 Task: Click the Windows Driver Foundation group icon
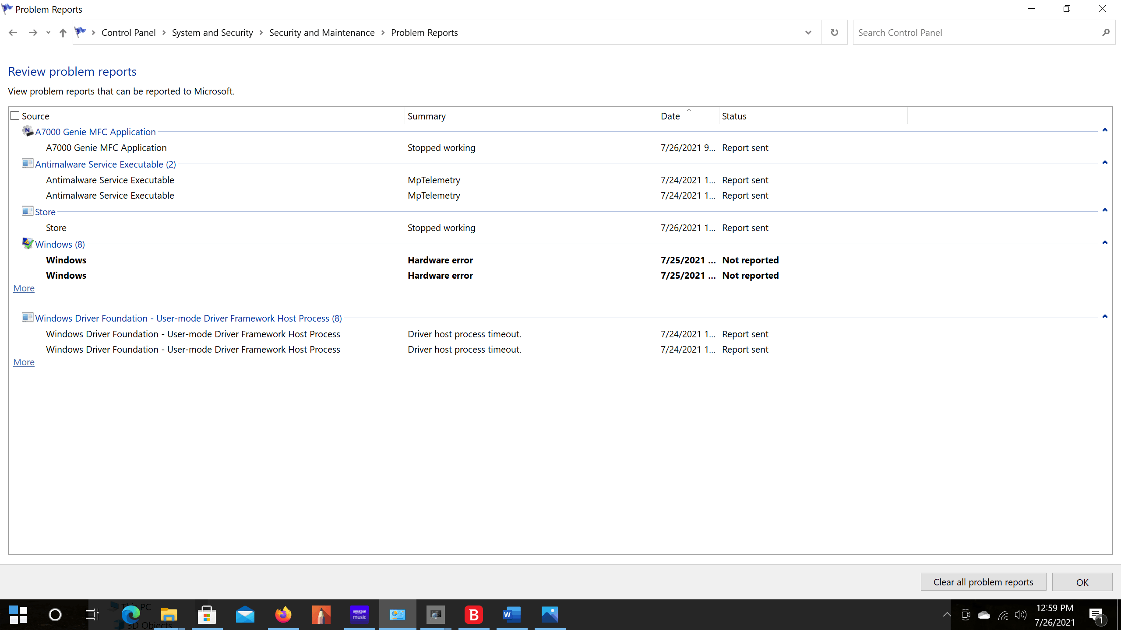(28, 318)
